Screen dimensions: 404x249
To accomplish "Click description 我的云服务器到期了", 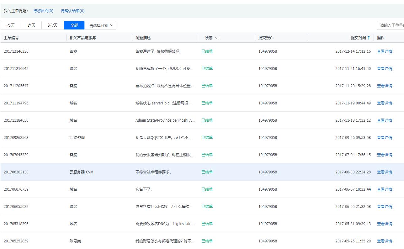I will (164, 155).
